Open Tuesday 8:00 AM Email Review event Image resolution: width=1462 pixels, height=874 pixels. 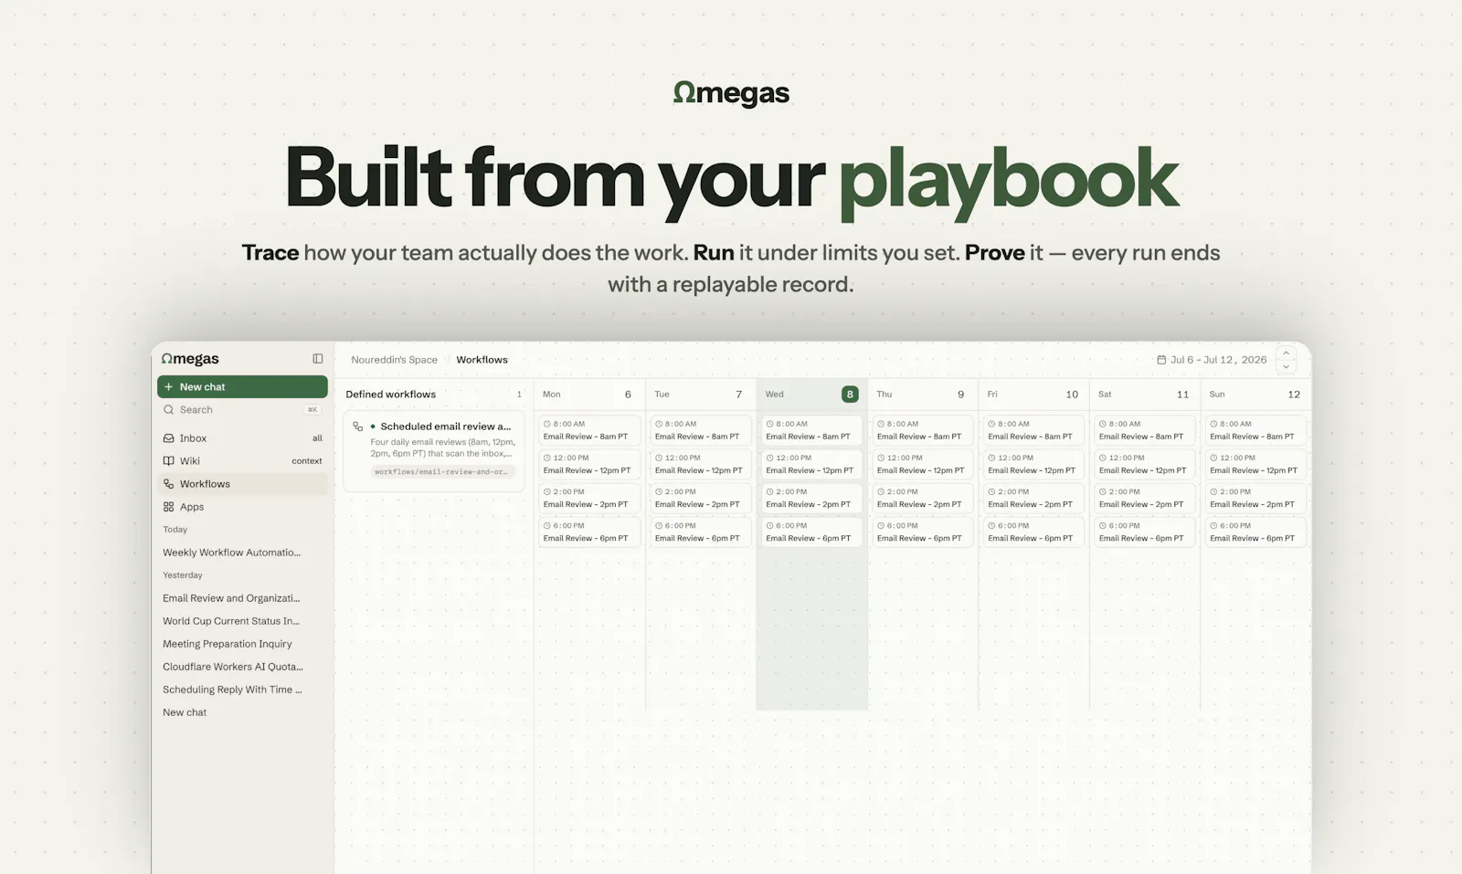click(x=701, y=430)
